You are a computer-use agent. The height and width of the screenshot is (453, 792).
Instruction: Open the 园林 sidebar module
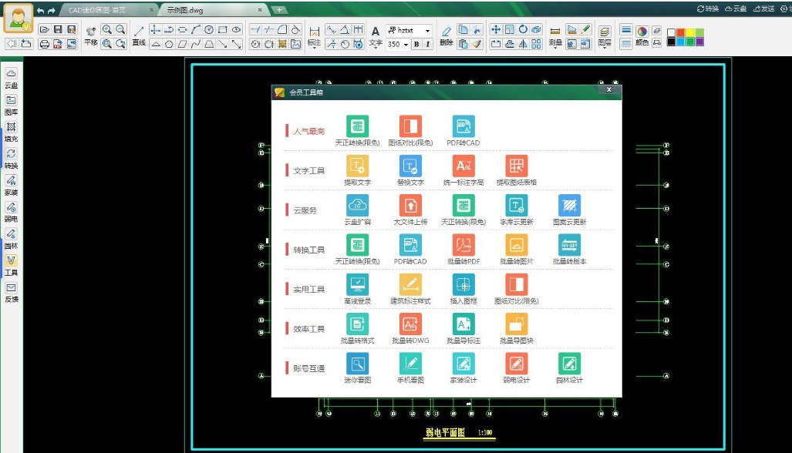11,239
